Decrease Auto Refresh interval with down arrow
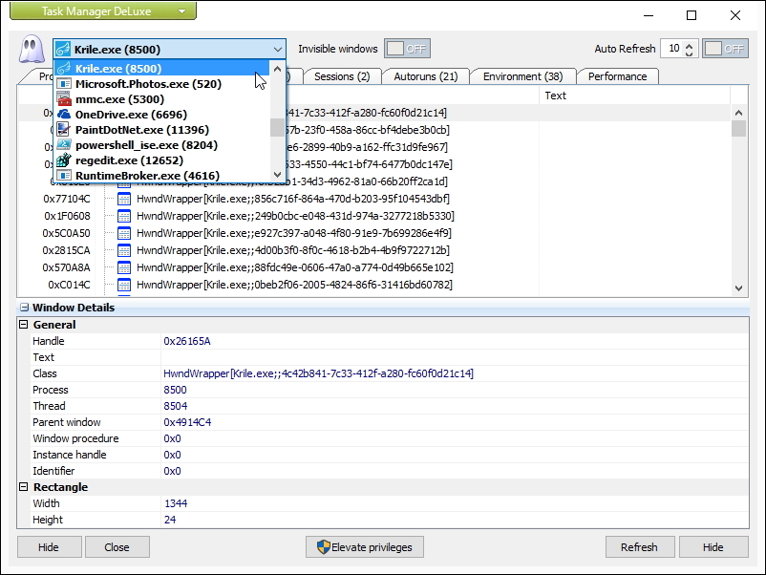This screenshot has width=766, height=575. (x=690, y=53)
